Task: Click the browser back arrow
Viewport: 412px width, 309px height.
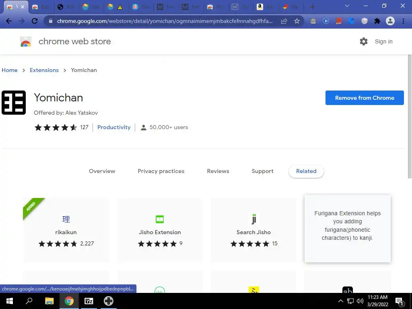Action: [x=9, y=21]
